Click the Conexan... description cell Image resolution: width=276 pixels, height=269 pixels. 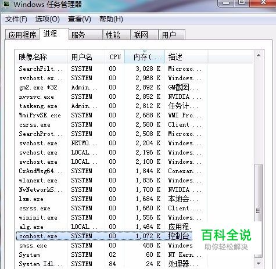(185, 171)
